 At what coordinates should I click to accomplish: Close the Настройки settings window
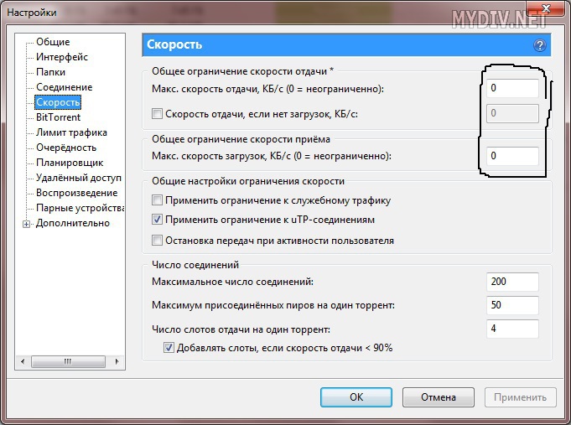[x=546, y=8]
